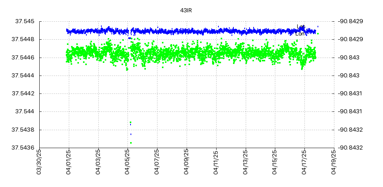Select the Lon legend label
Screen dimensions: 383x187
pyautogui.click(x=300, y=34)
